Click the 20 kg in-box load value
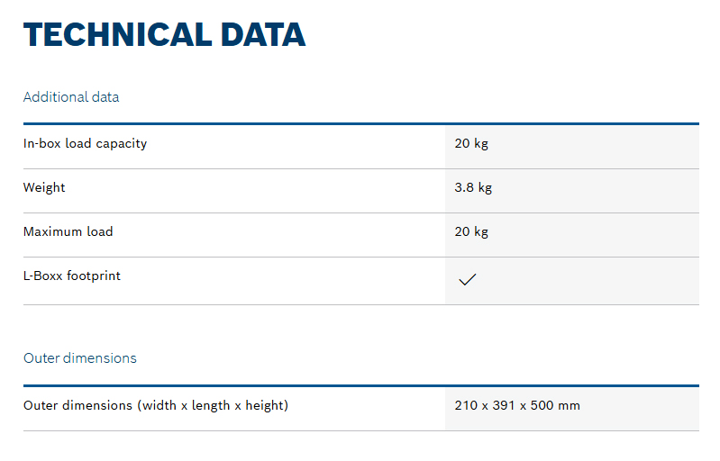The height and width of the screenshot is (461, 720). coord(471,143)
